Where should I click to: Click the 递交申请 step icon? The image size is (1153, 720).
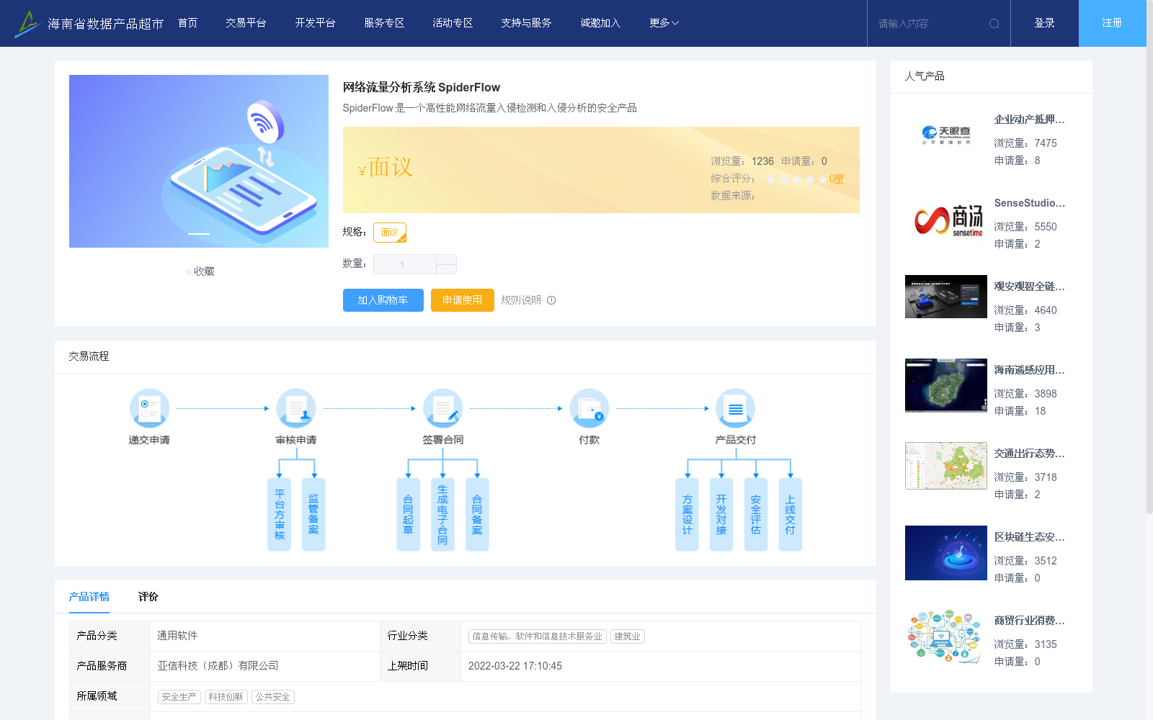(149, 408)
